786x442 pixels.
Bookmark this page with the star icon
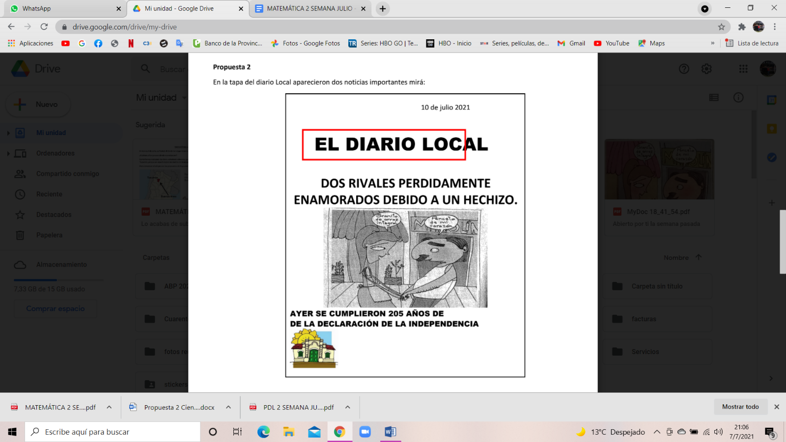(x=721, y=27)
